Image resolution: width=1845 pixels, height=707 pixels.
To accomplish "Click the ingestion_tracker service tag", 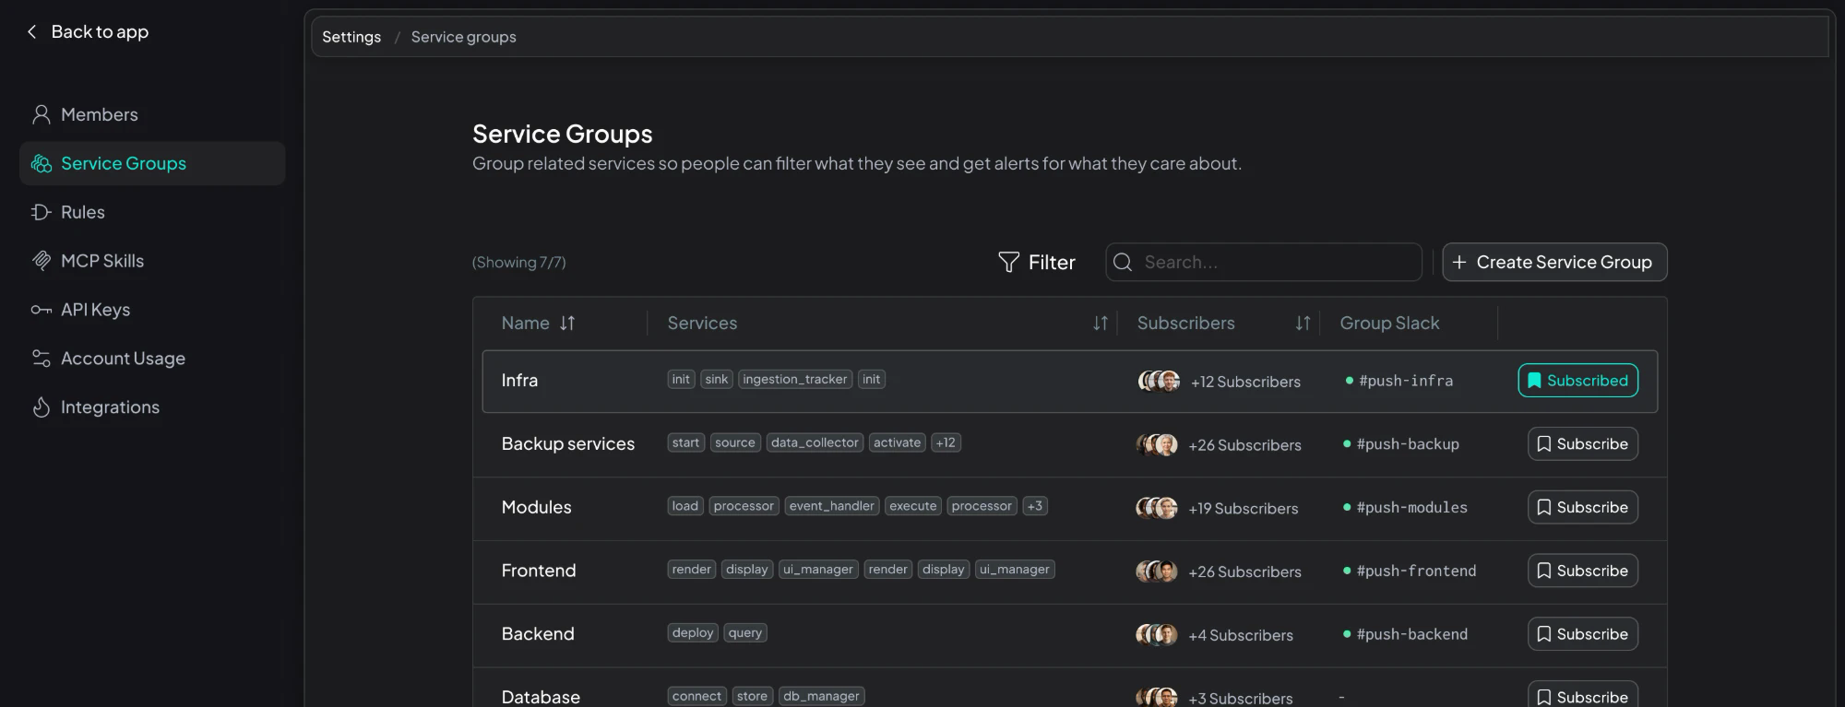I will coord(794,380).
